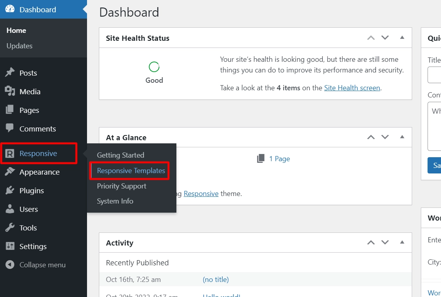Viewport: 441px width, 297px height.
Task: Open the Hello world! post link
Action: [221, 295]
